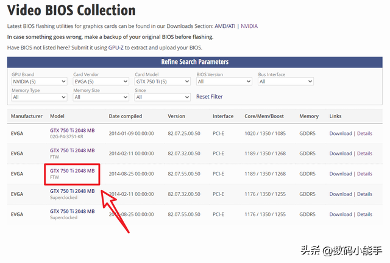View Details for the last Superclocked row

tap(364, 214)
